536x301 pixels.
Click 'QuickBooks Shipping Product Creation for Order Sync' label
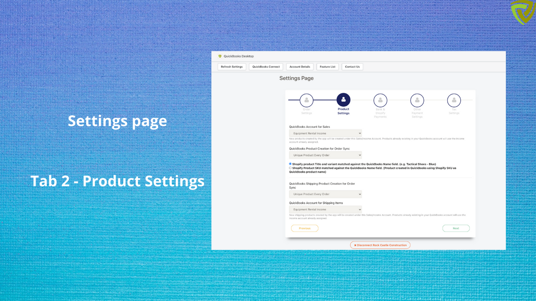[322, 186]
